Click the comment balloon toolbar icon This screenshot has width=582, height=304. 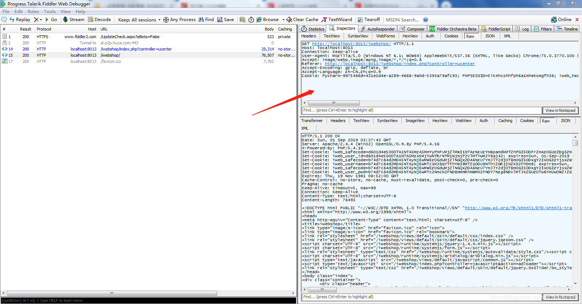(4, 20)
